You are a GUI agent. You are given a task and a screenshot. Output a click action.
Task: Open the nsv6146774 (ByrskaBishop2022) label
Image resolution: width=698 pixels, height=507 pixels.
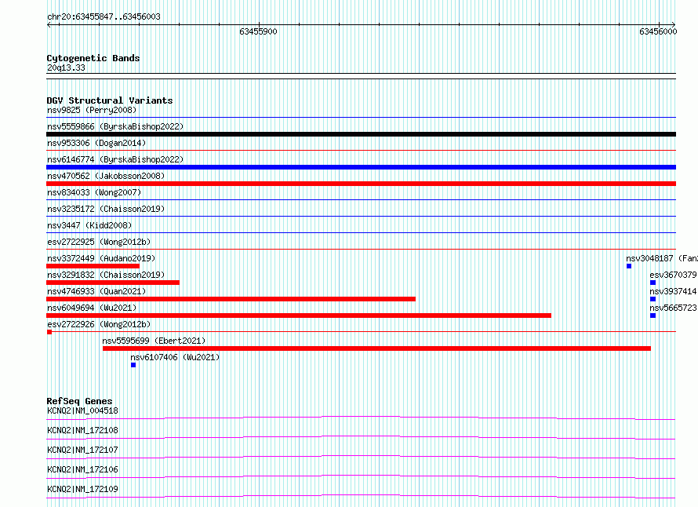115,159
